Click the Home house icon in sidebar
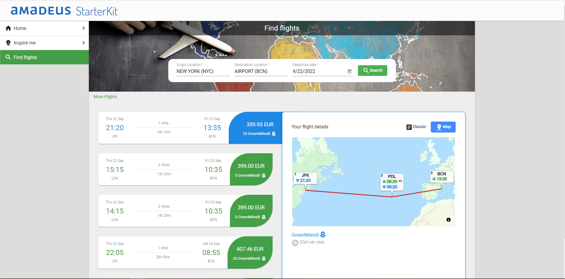This screenshot has width=565, height=279. tap(8, 28)
